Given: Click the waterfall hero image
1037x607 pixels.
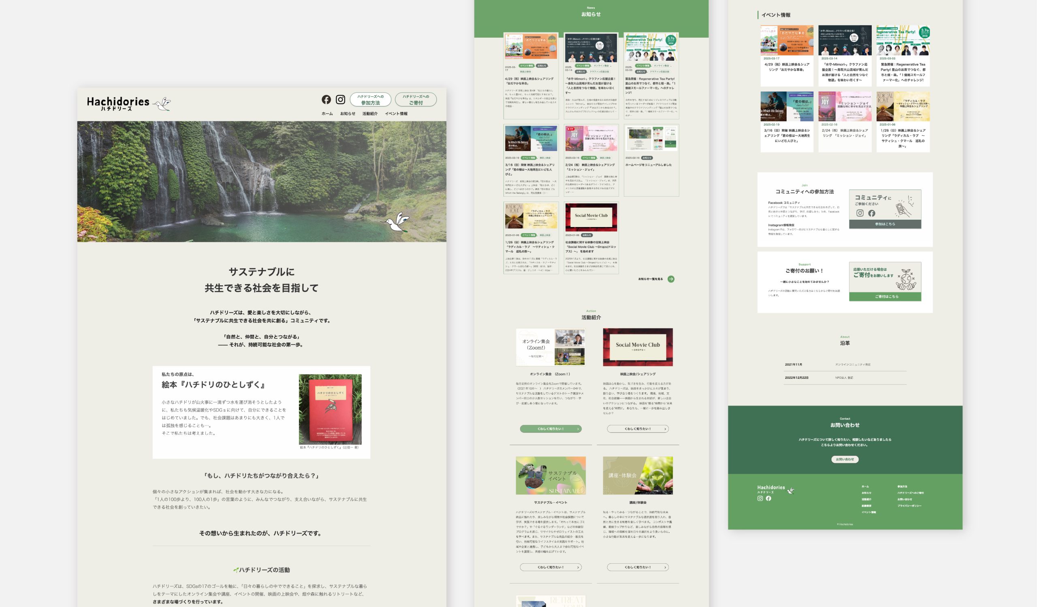Looking at the screenshot, I should (262, 181).
